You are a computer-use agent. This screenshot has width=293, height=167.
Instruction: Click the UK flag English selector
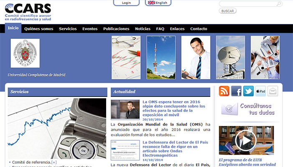tap(158, 3)
